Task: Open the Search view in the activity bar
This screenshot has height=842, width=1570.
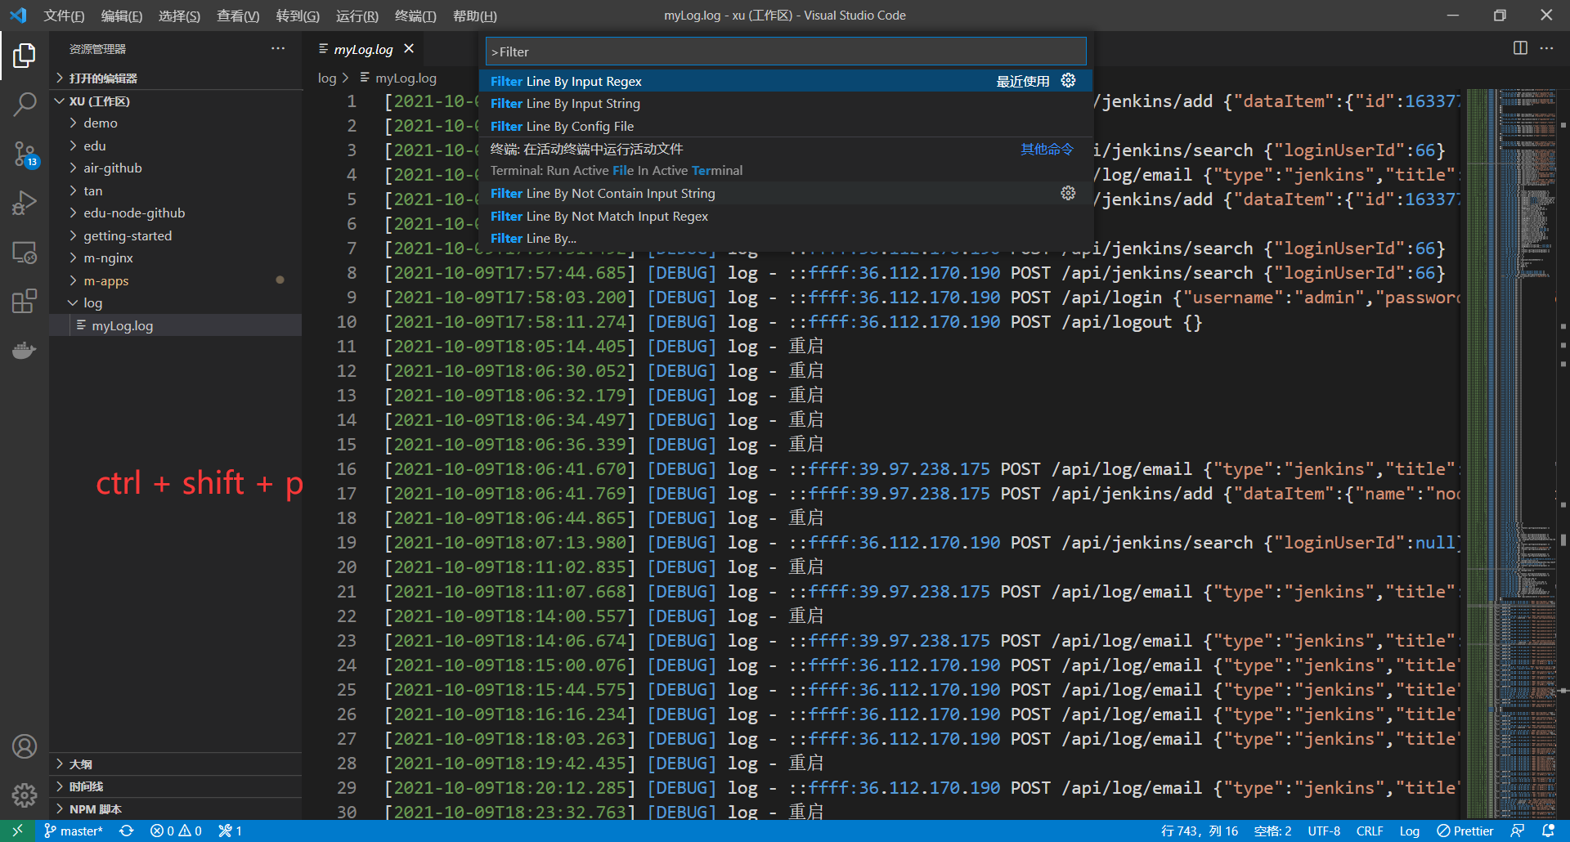Action: pos(25,105)
